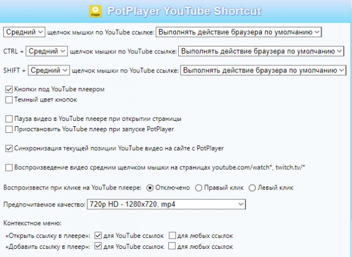Check 'Пауза видео в YouTube плеере при открытии страницы'
Screen dimensions: 352x257
click(x=9, y=119)
